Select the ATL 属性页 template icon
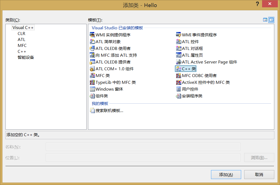The width and height of the screenshot is (280, 185). (179, 55)
